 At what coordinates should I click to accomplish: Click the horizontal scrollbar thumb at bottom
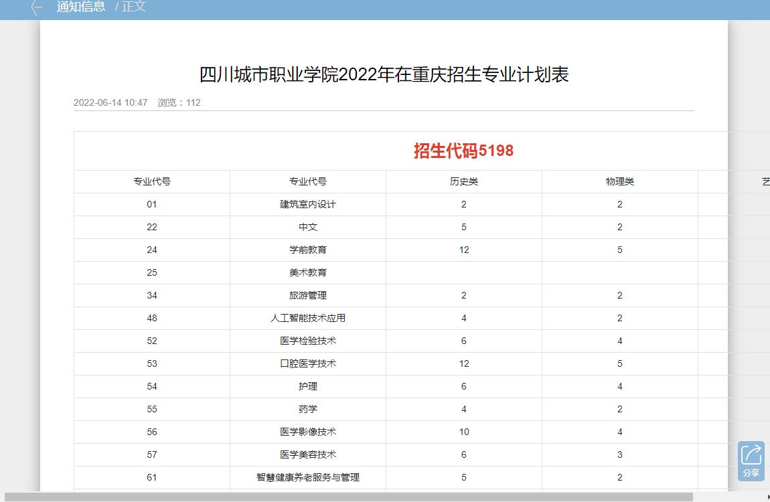click(349, 497)
